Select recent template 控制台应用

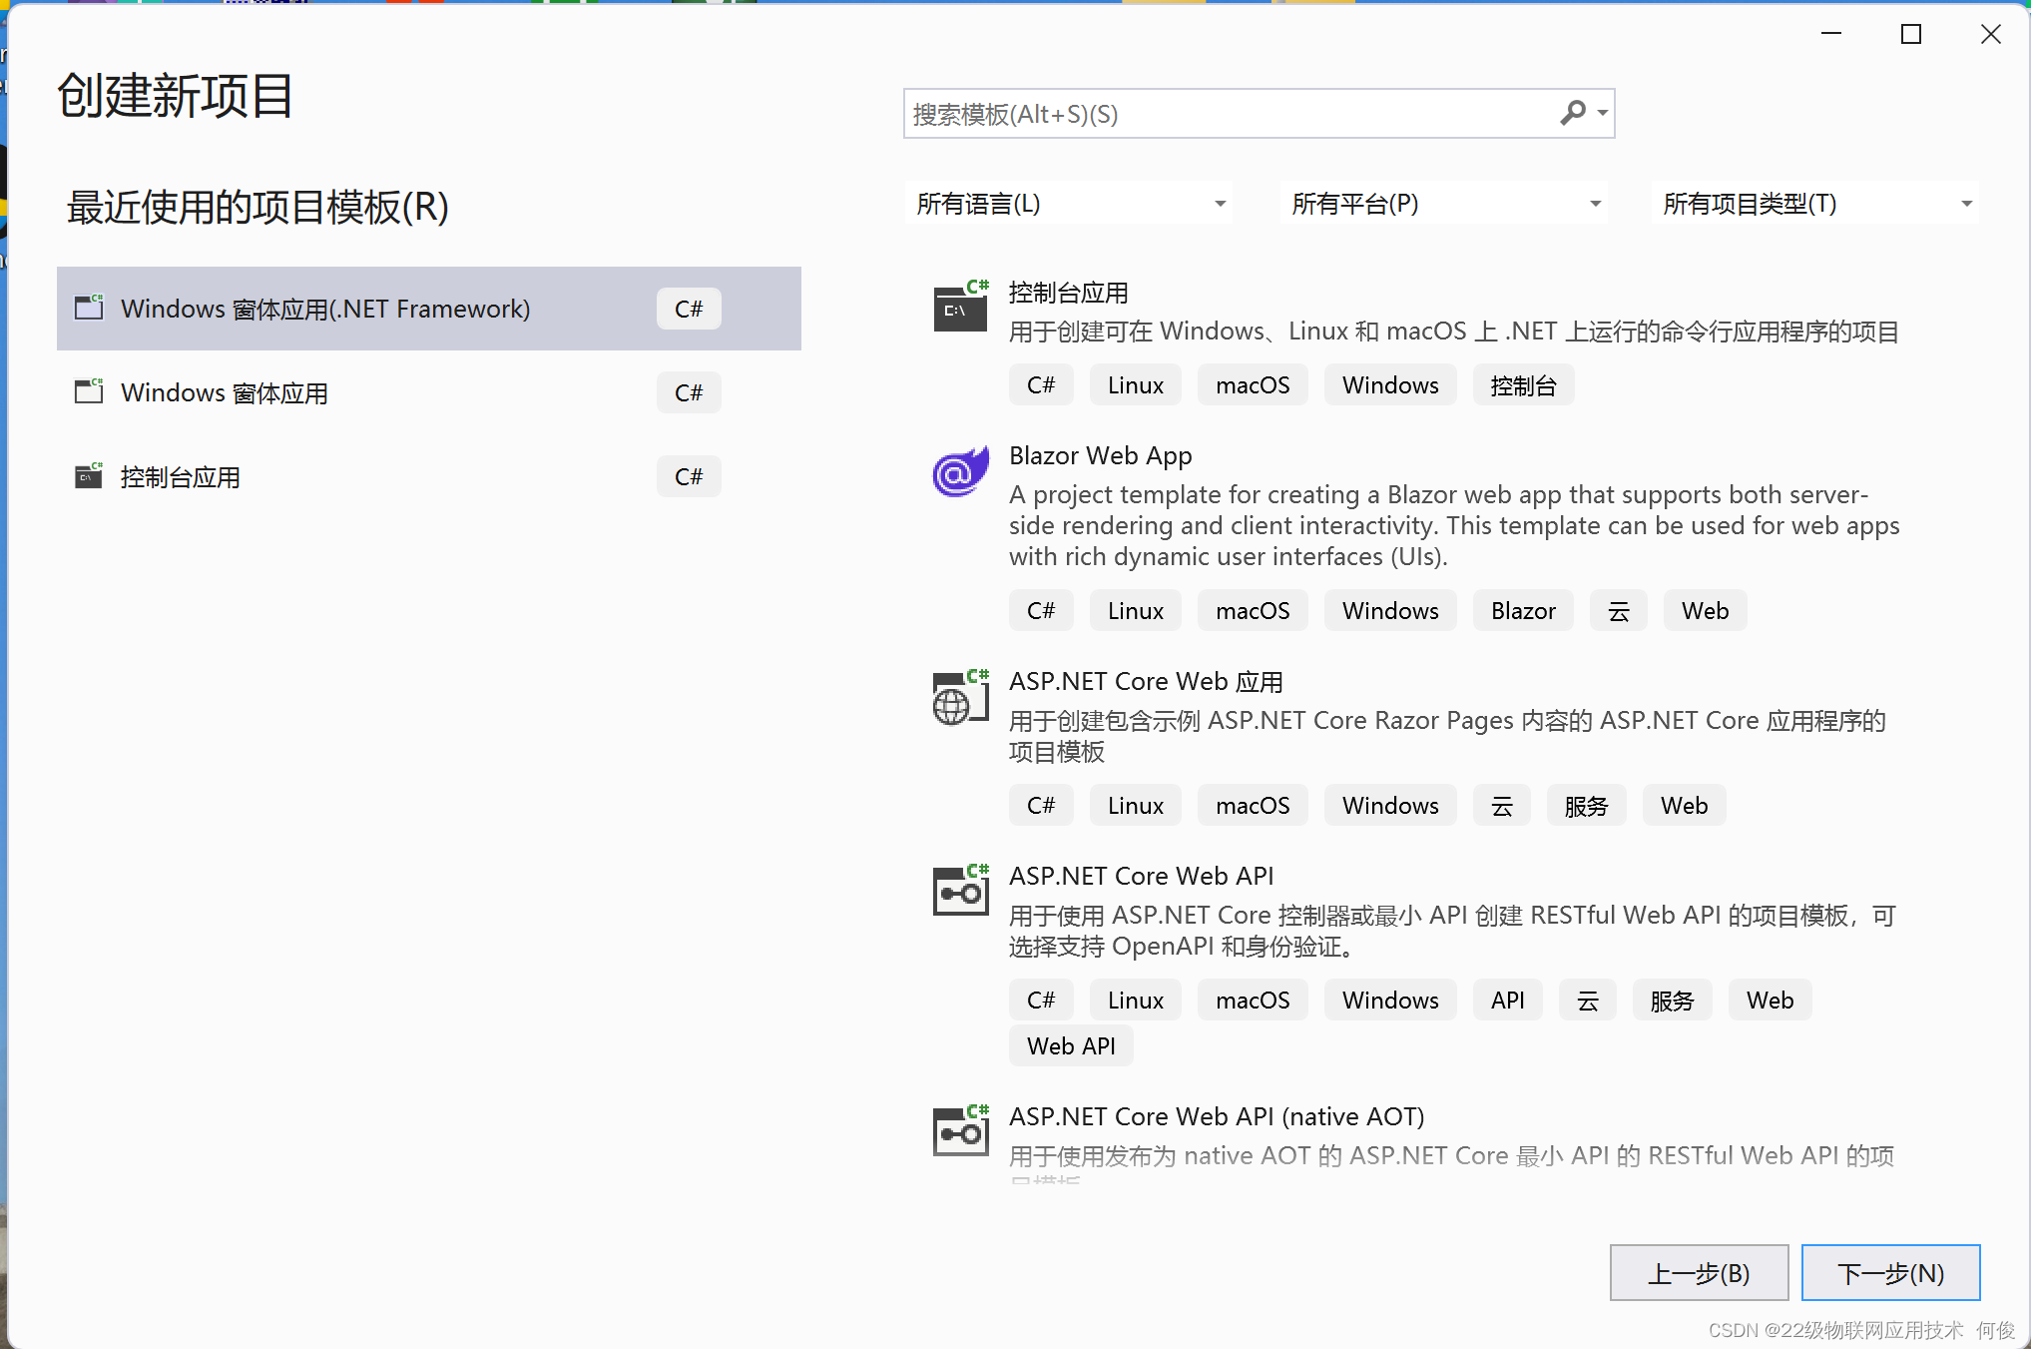tap(429, 476)
